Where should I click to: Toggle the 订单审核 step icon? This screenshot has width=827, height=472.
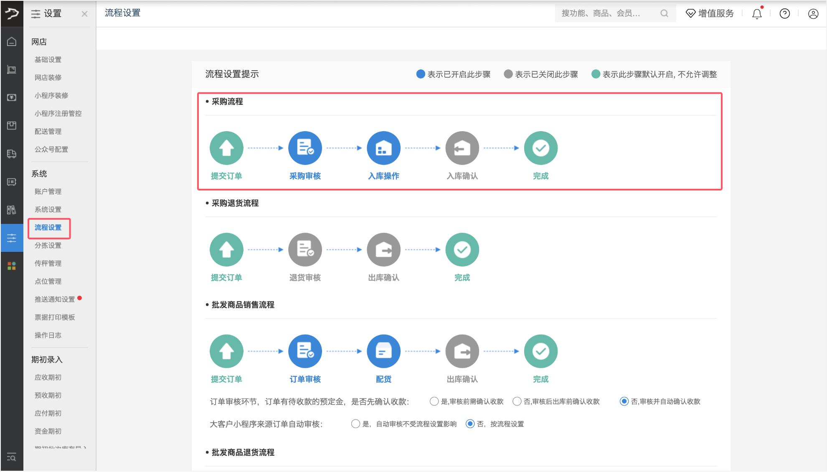tap(305, 351)
